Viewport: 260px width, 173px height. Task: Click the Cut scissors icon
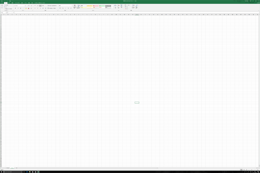[5, 5]
